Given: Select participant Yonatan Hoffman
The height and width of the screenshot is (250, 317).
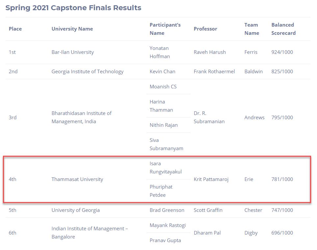Looking at the screenshot, I should 160,52.
